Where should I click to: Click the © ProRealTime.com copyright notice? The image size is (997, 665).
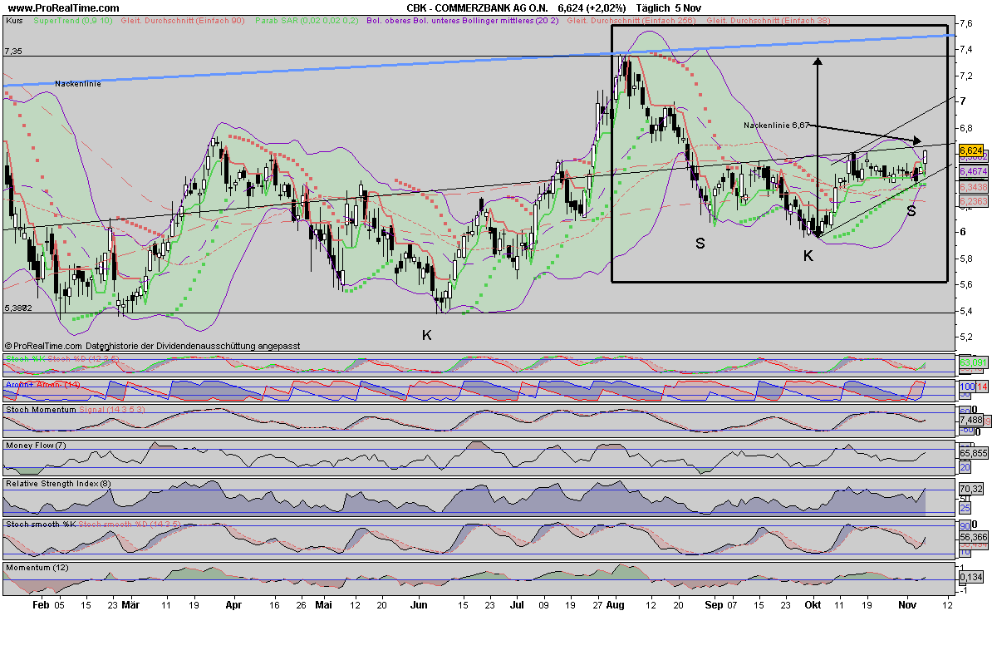tap(43, 345)
